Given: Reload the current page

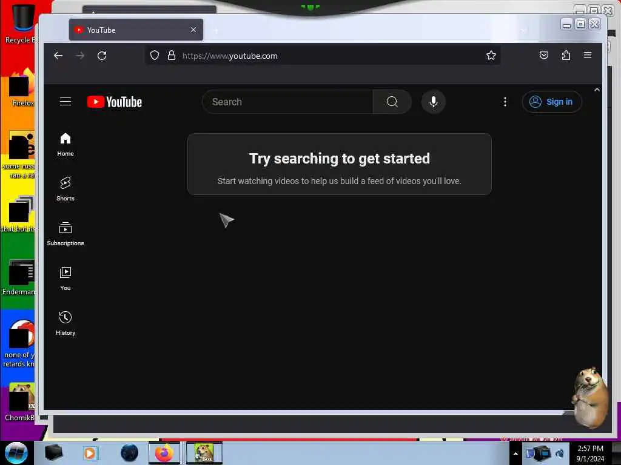Looking at the screenshot, I should click(102, 56).
